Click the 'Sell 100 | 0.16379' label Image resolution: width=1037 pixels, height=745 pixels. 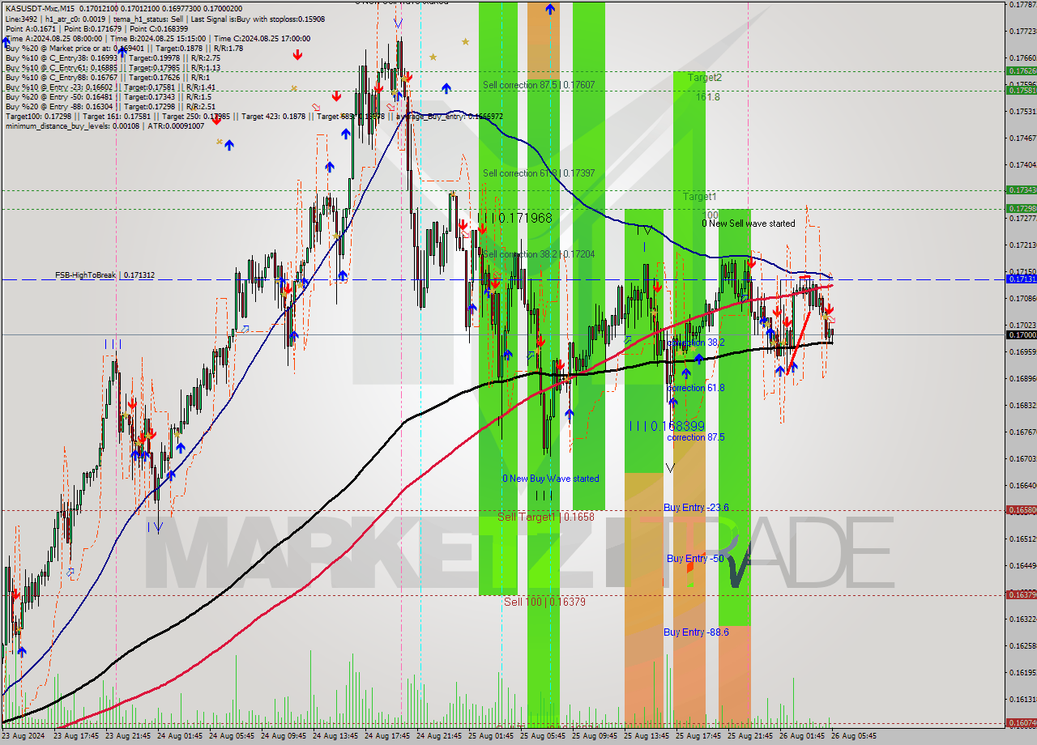[544, 602]
